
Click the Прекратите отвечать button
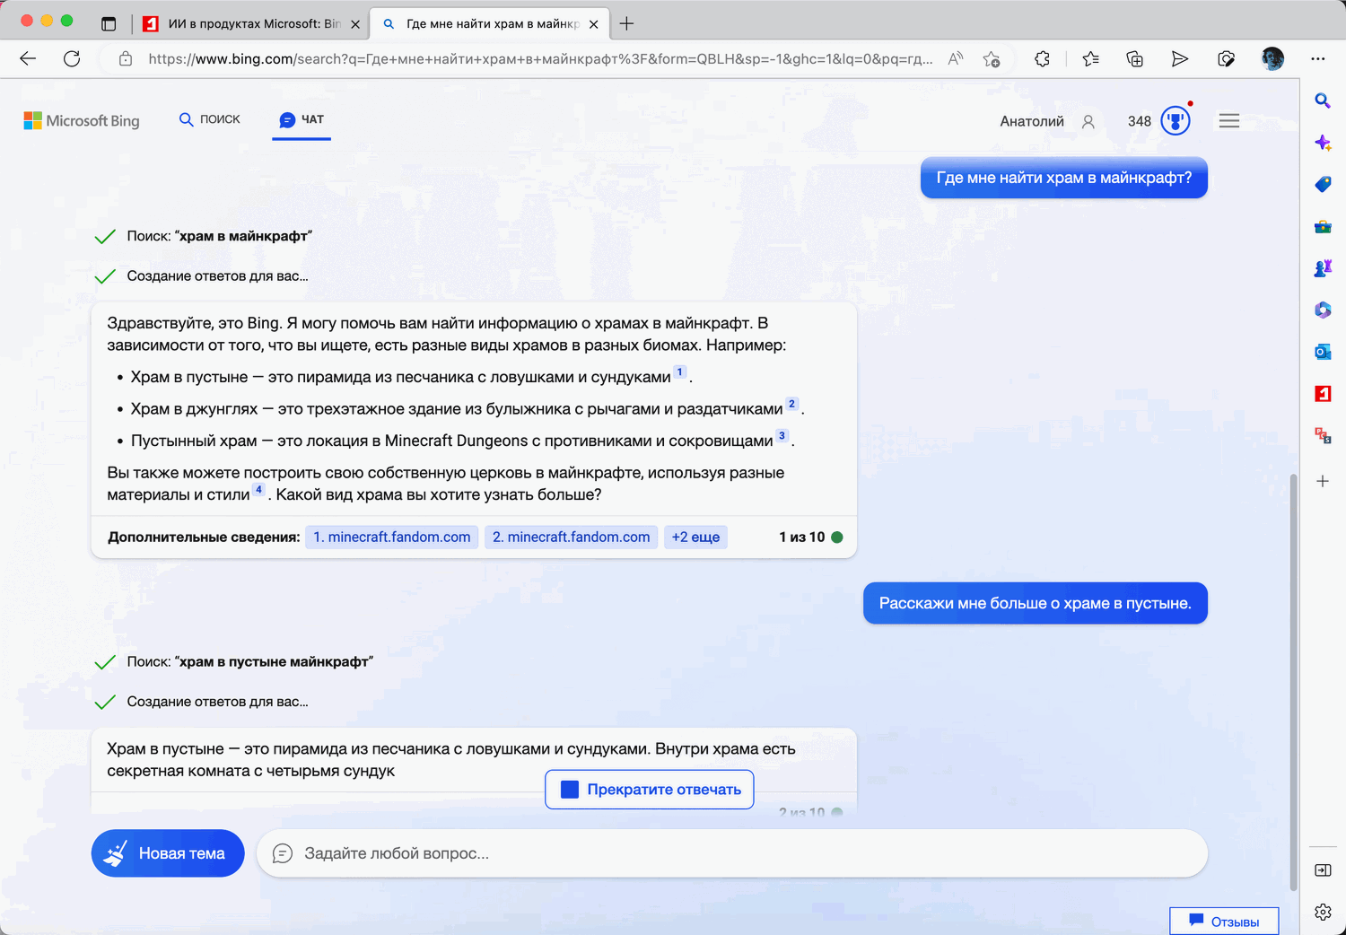(x=650, y=790)
